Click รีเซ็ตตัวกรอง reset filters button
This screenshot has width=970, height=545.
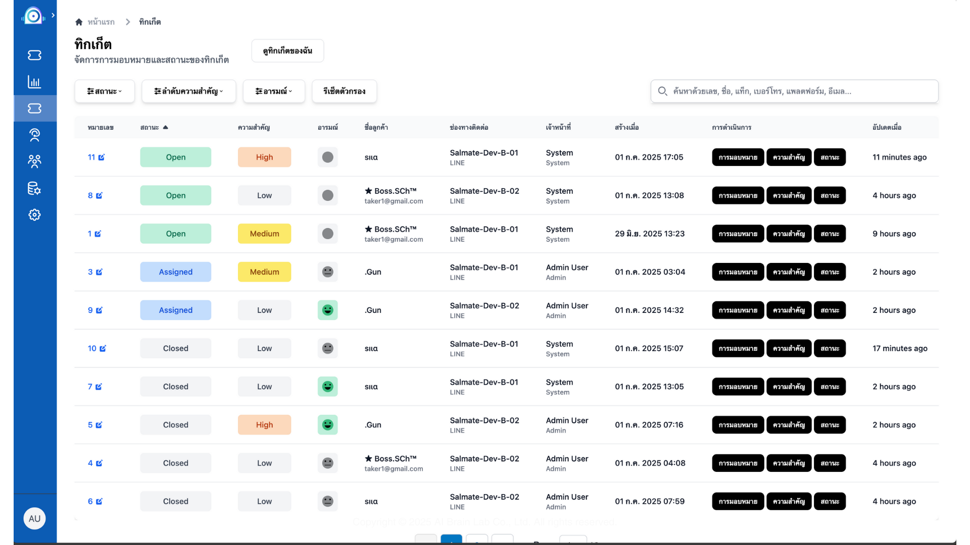[344, 91]
